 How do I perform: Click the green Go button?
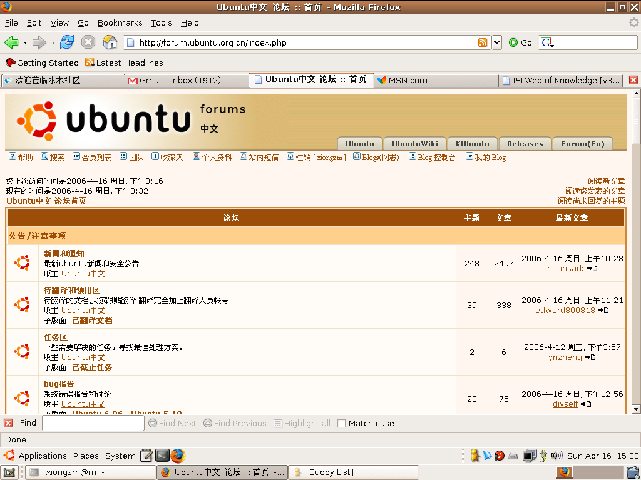coord(520,42)
